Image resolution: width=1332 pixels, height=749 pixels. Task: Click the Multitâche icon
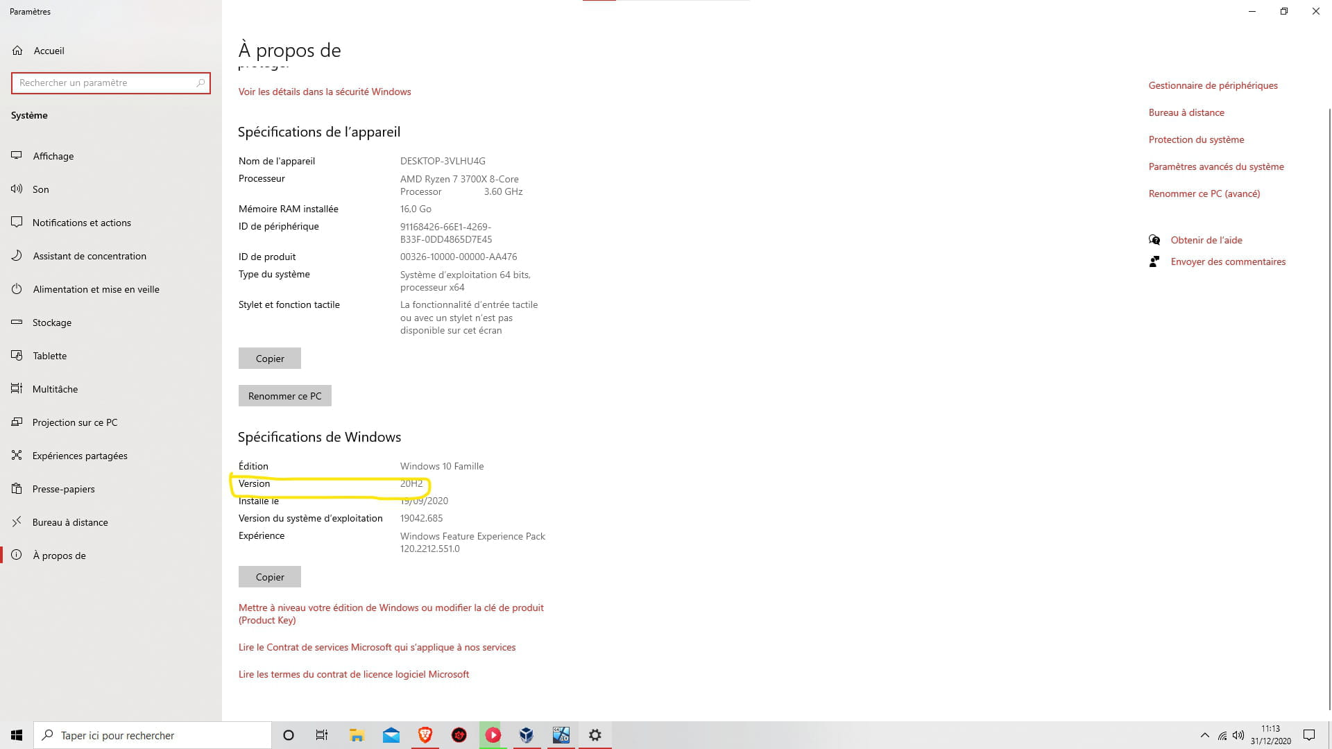click(x=17, y=388)
